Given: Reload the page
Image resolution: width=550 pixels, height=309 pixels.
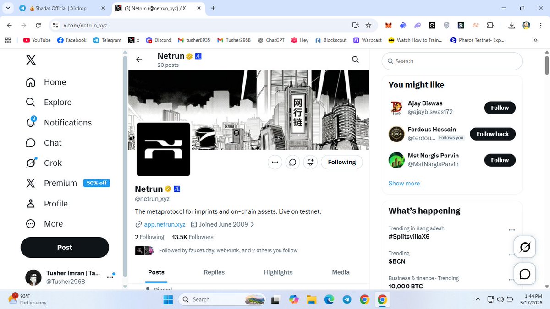Looking at the screenshot, I should (38, 26).
